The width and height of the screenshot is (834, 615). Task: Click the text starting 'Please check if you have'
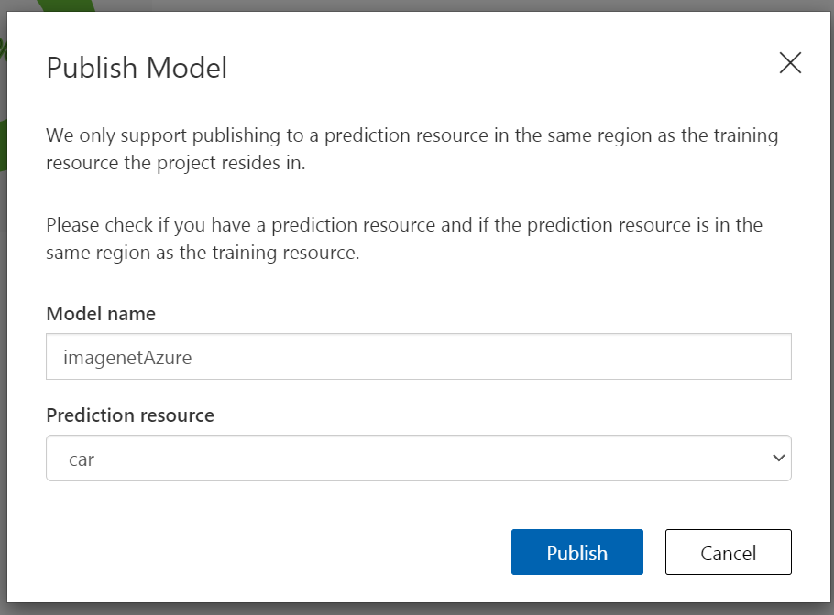pyautogui.click(x=404, y=239)
